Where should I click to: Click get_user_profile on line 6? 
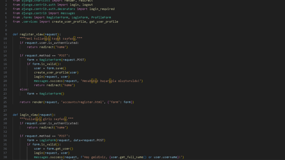pyautogui.click(x=104, y=22)
